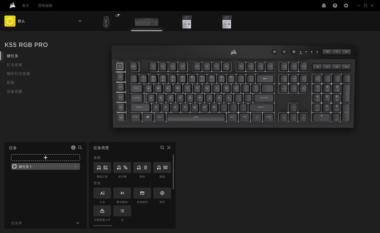Select the K55 keyboard device thumbnail
This screenshot has height=233, width=380.
click(147, 22)
